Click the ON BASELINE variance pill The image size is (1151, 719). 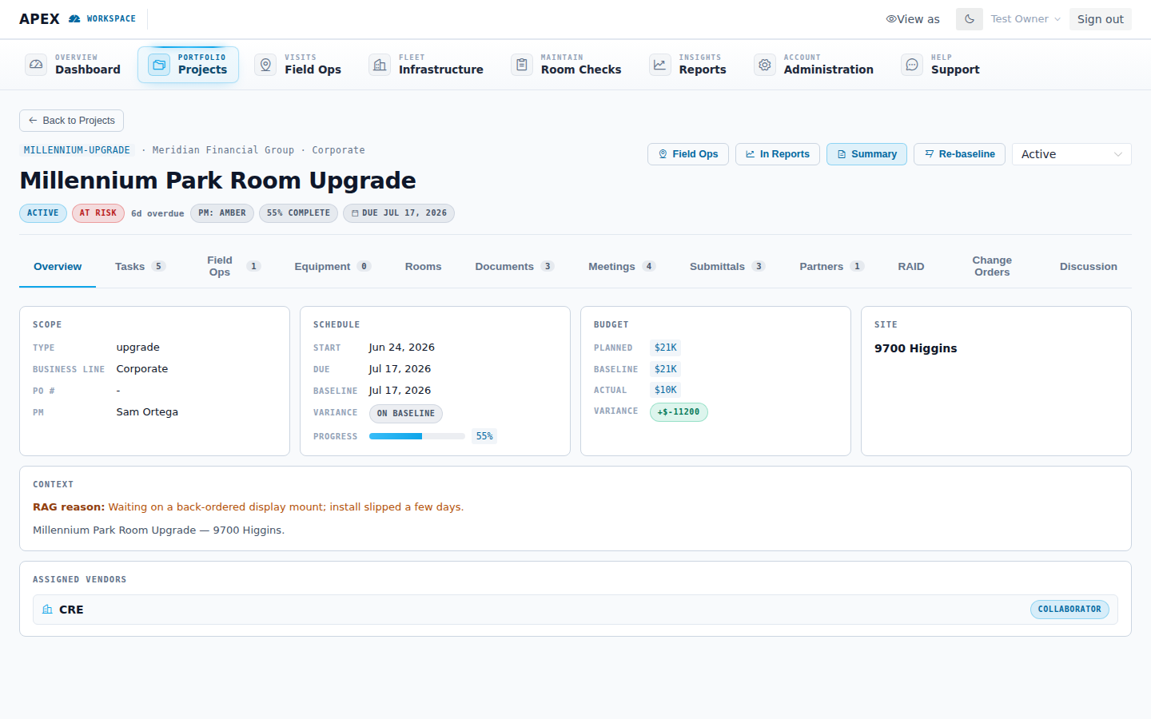[406, 414]
